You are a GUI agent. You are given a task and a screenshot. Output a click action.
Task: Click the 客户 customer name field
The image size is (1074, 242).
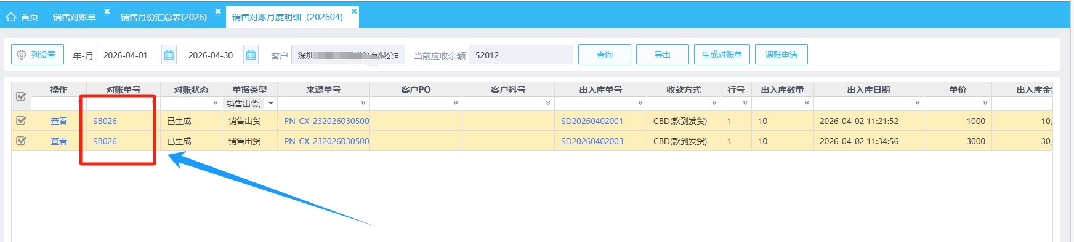[348, 55]
